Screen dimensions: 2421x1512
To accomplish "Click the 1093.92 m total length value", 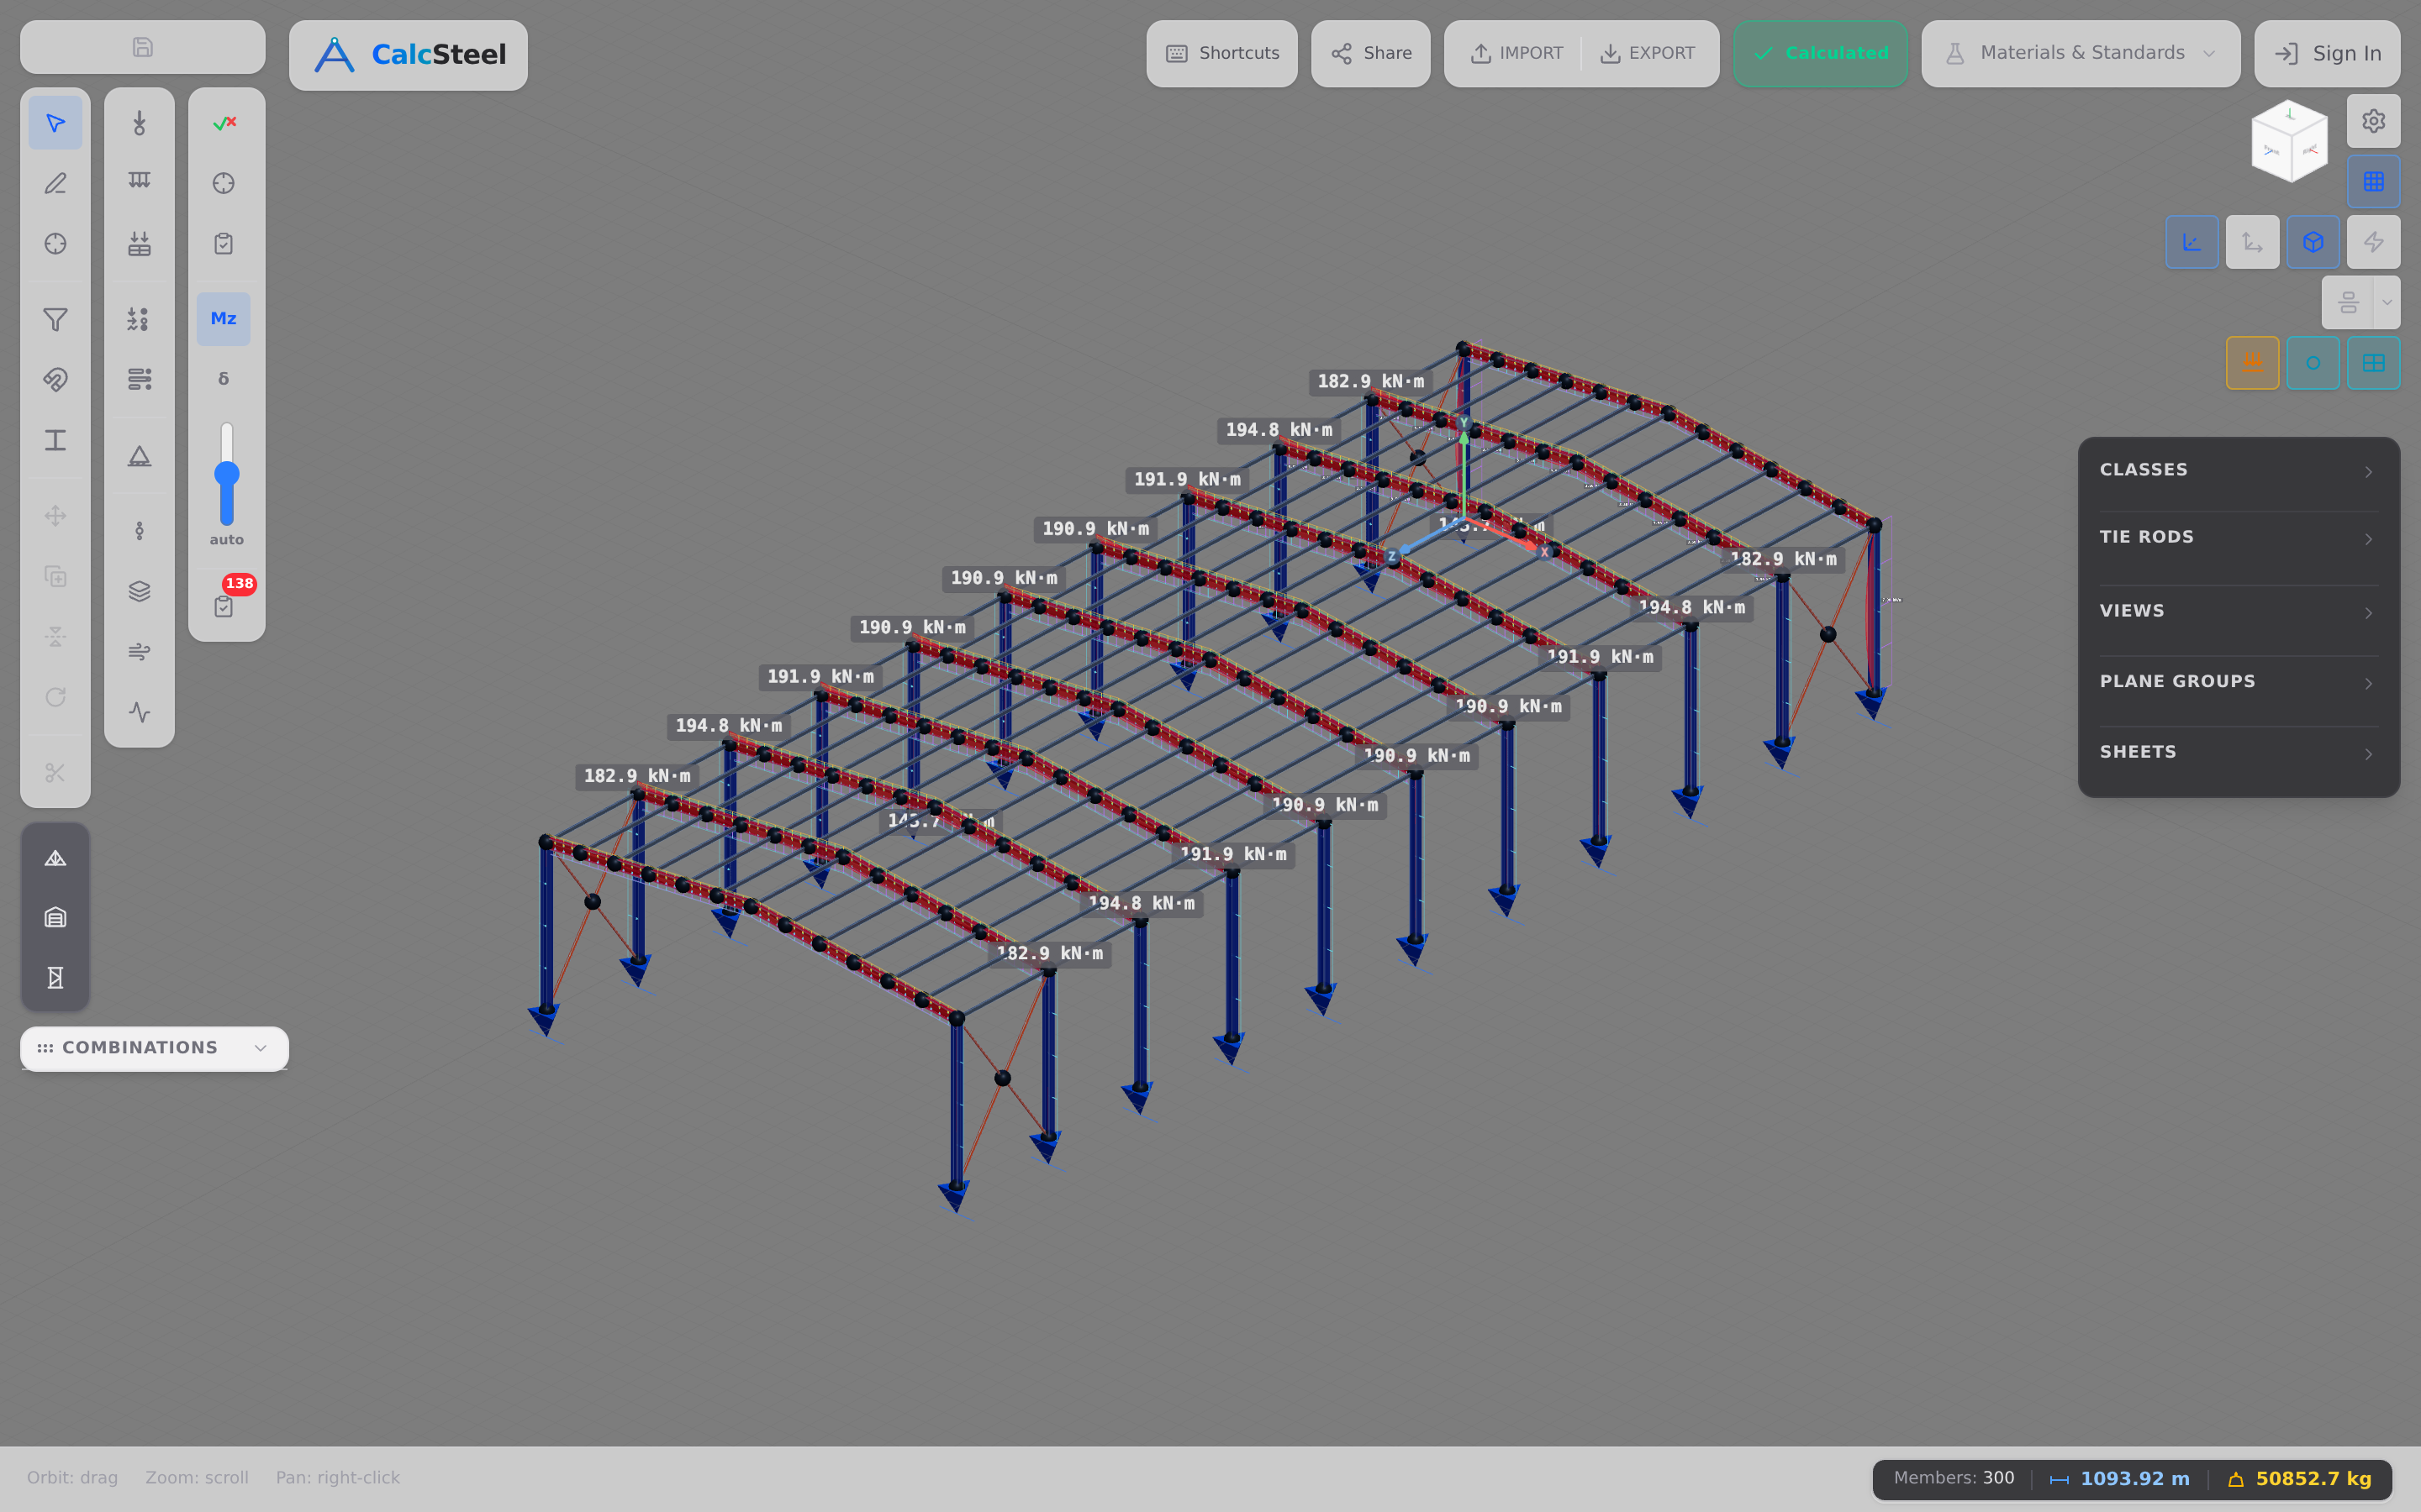I will (x=2134, y=1479).
